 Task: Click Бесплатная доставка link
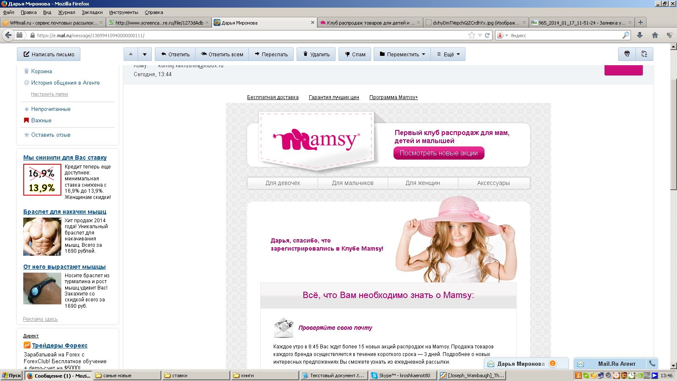[x=273, y=97]
